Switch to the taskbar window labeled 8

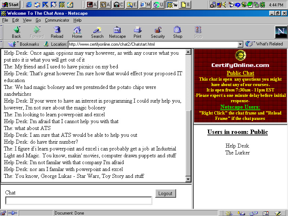pos(185,5)
